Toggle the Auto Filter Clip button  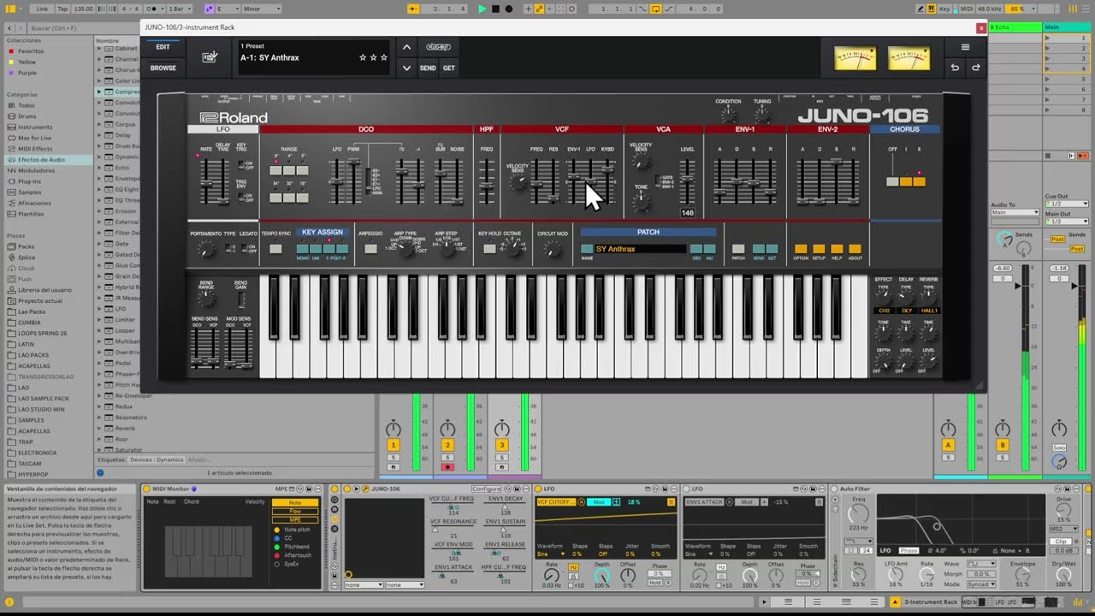pos(1062,542)
